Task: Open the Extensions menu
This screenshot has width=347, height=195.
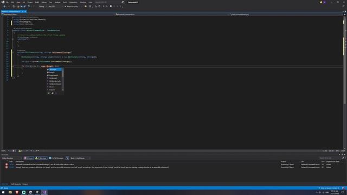Action: pos(73,2)
